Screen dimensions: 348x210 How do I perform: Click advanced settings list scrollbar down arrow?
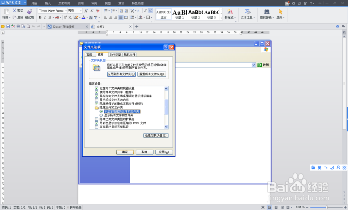click(166, 127)
